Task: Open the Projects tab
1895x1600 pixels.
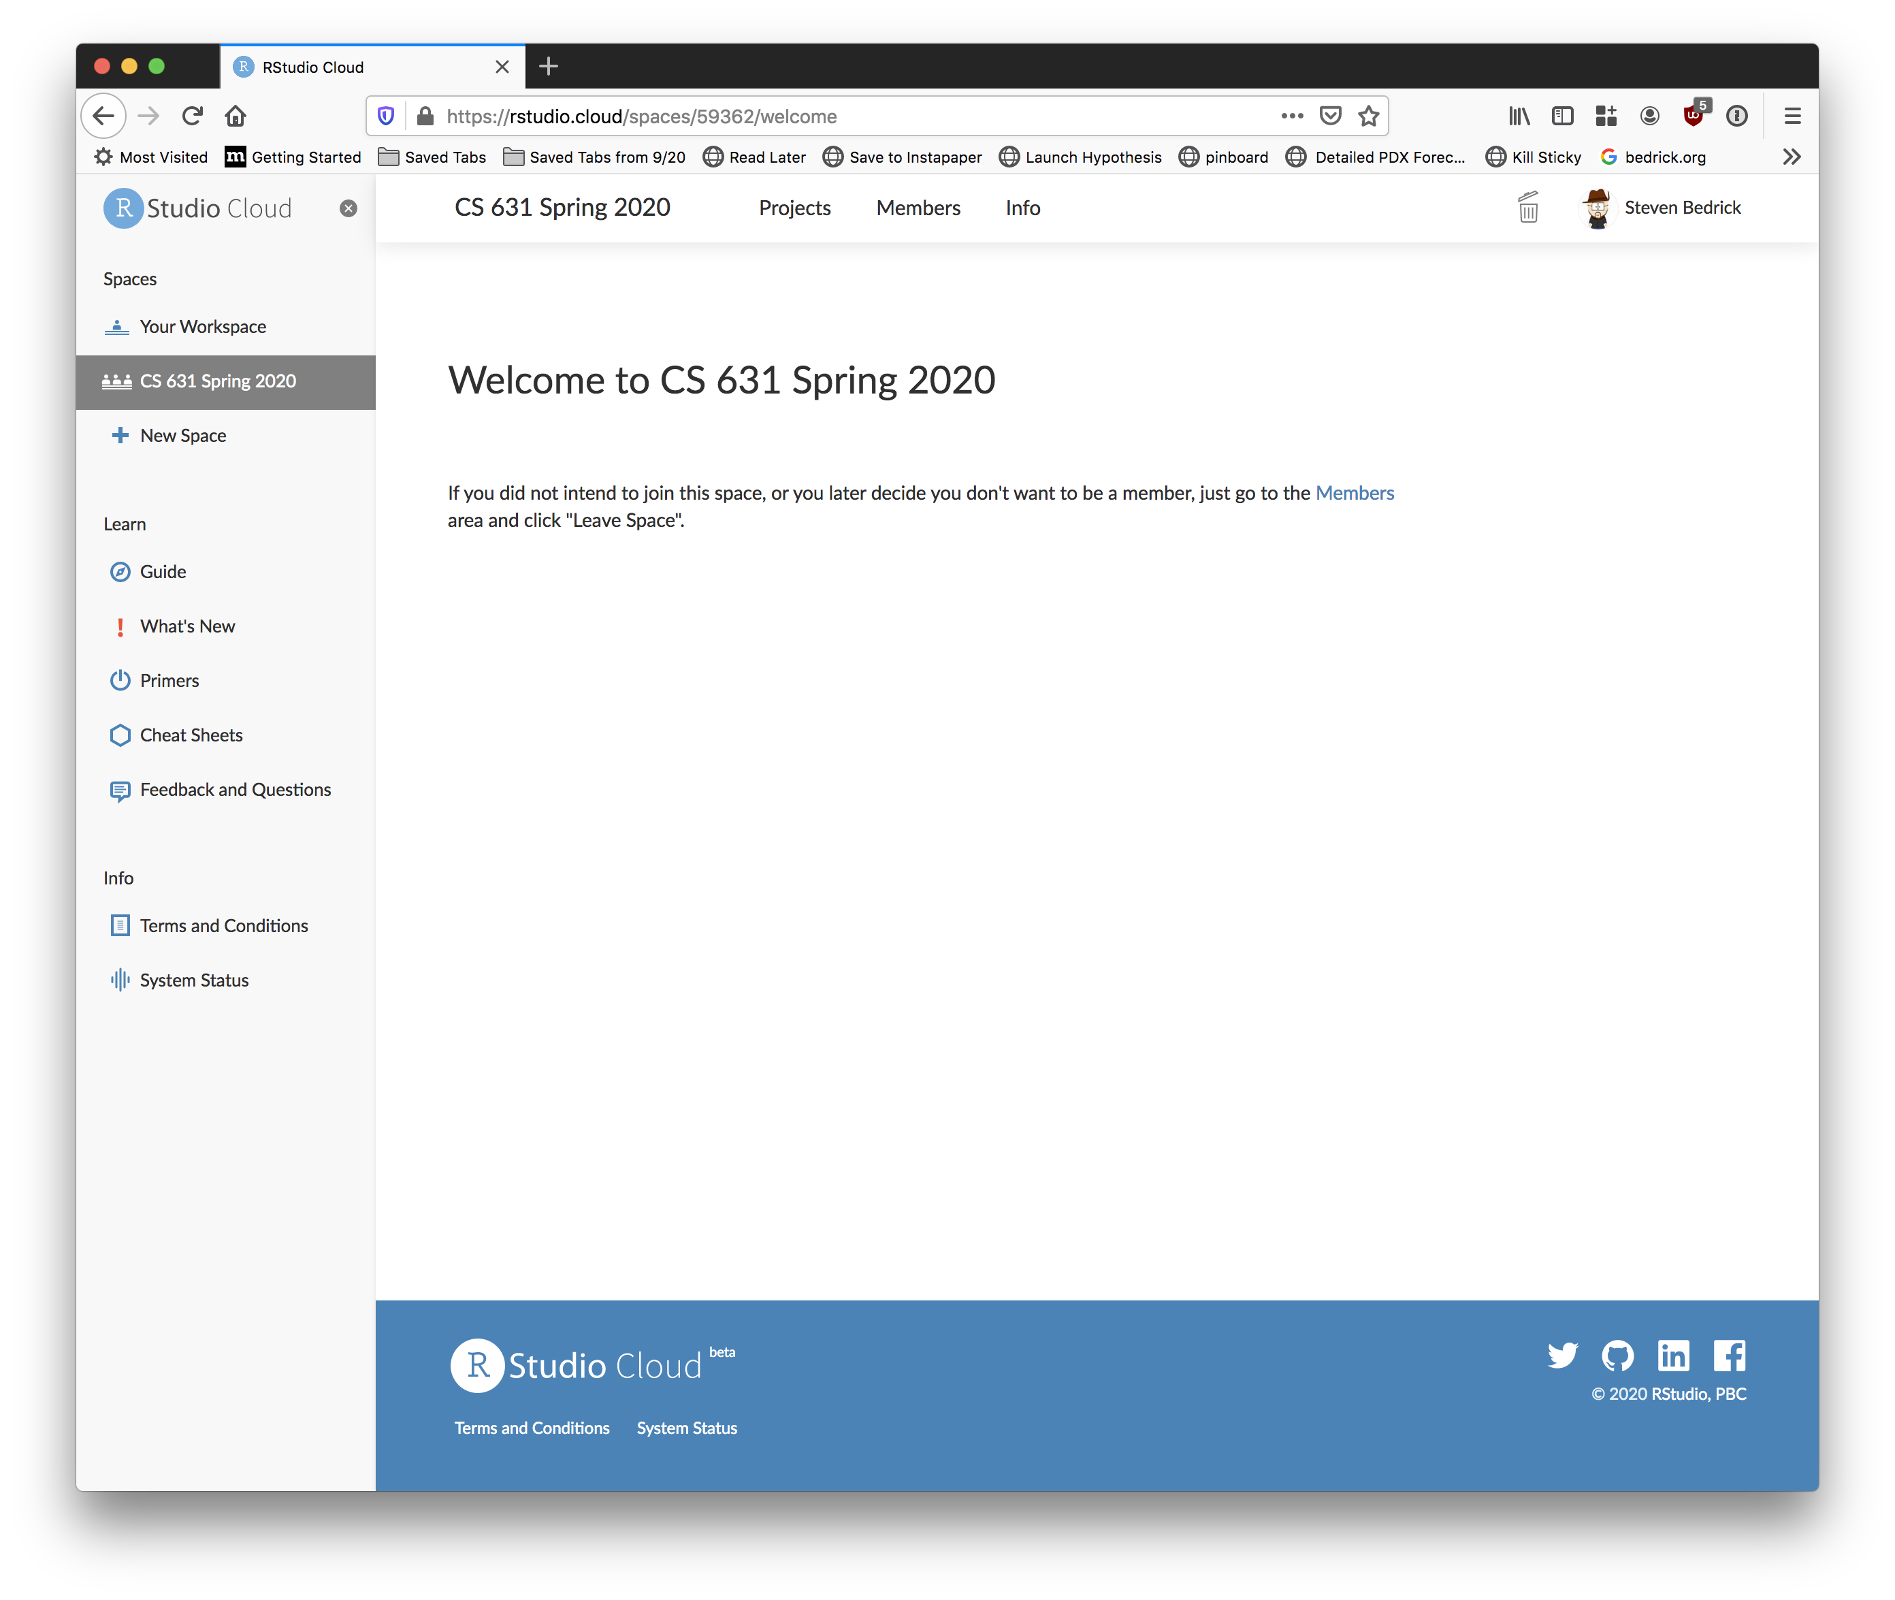Action: (x=794, y=208)
